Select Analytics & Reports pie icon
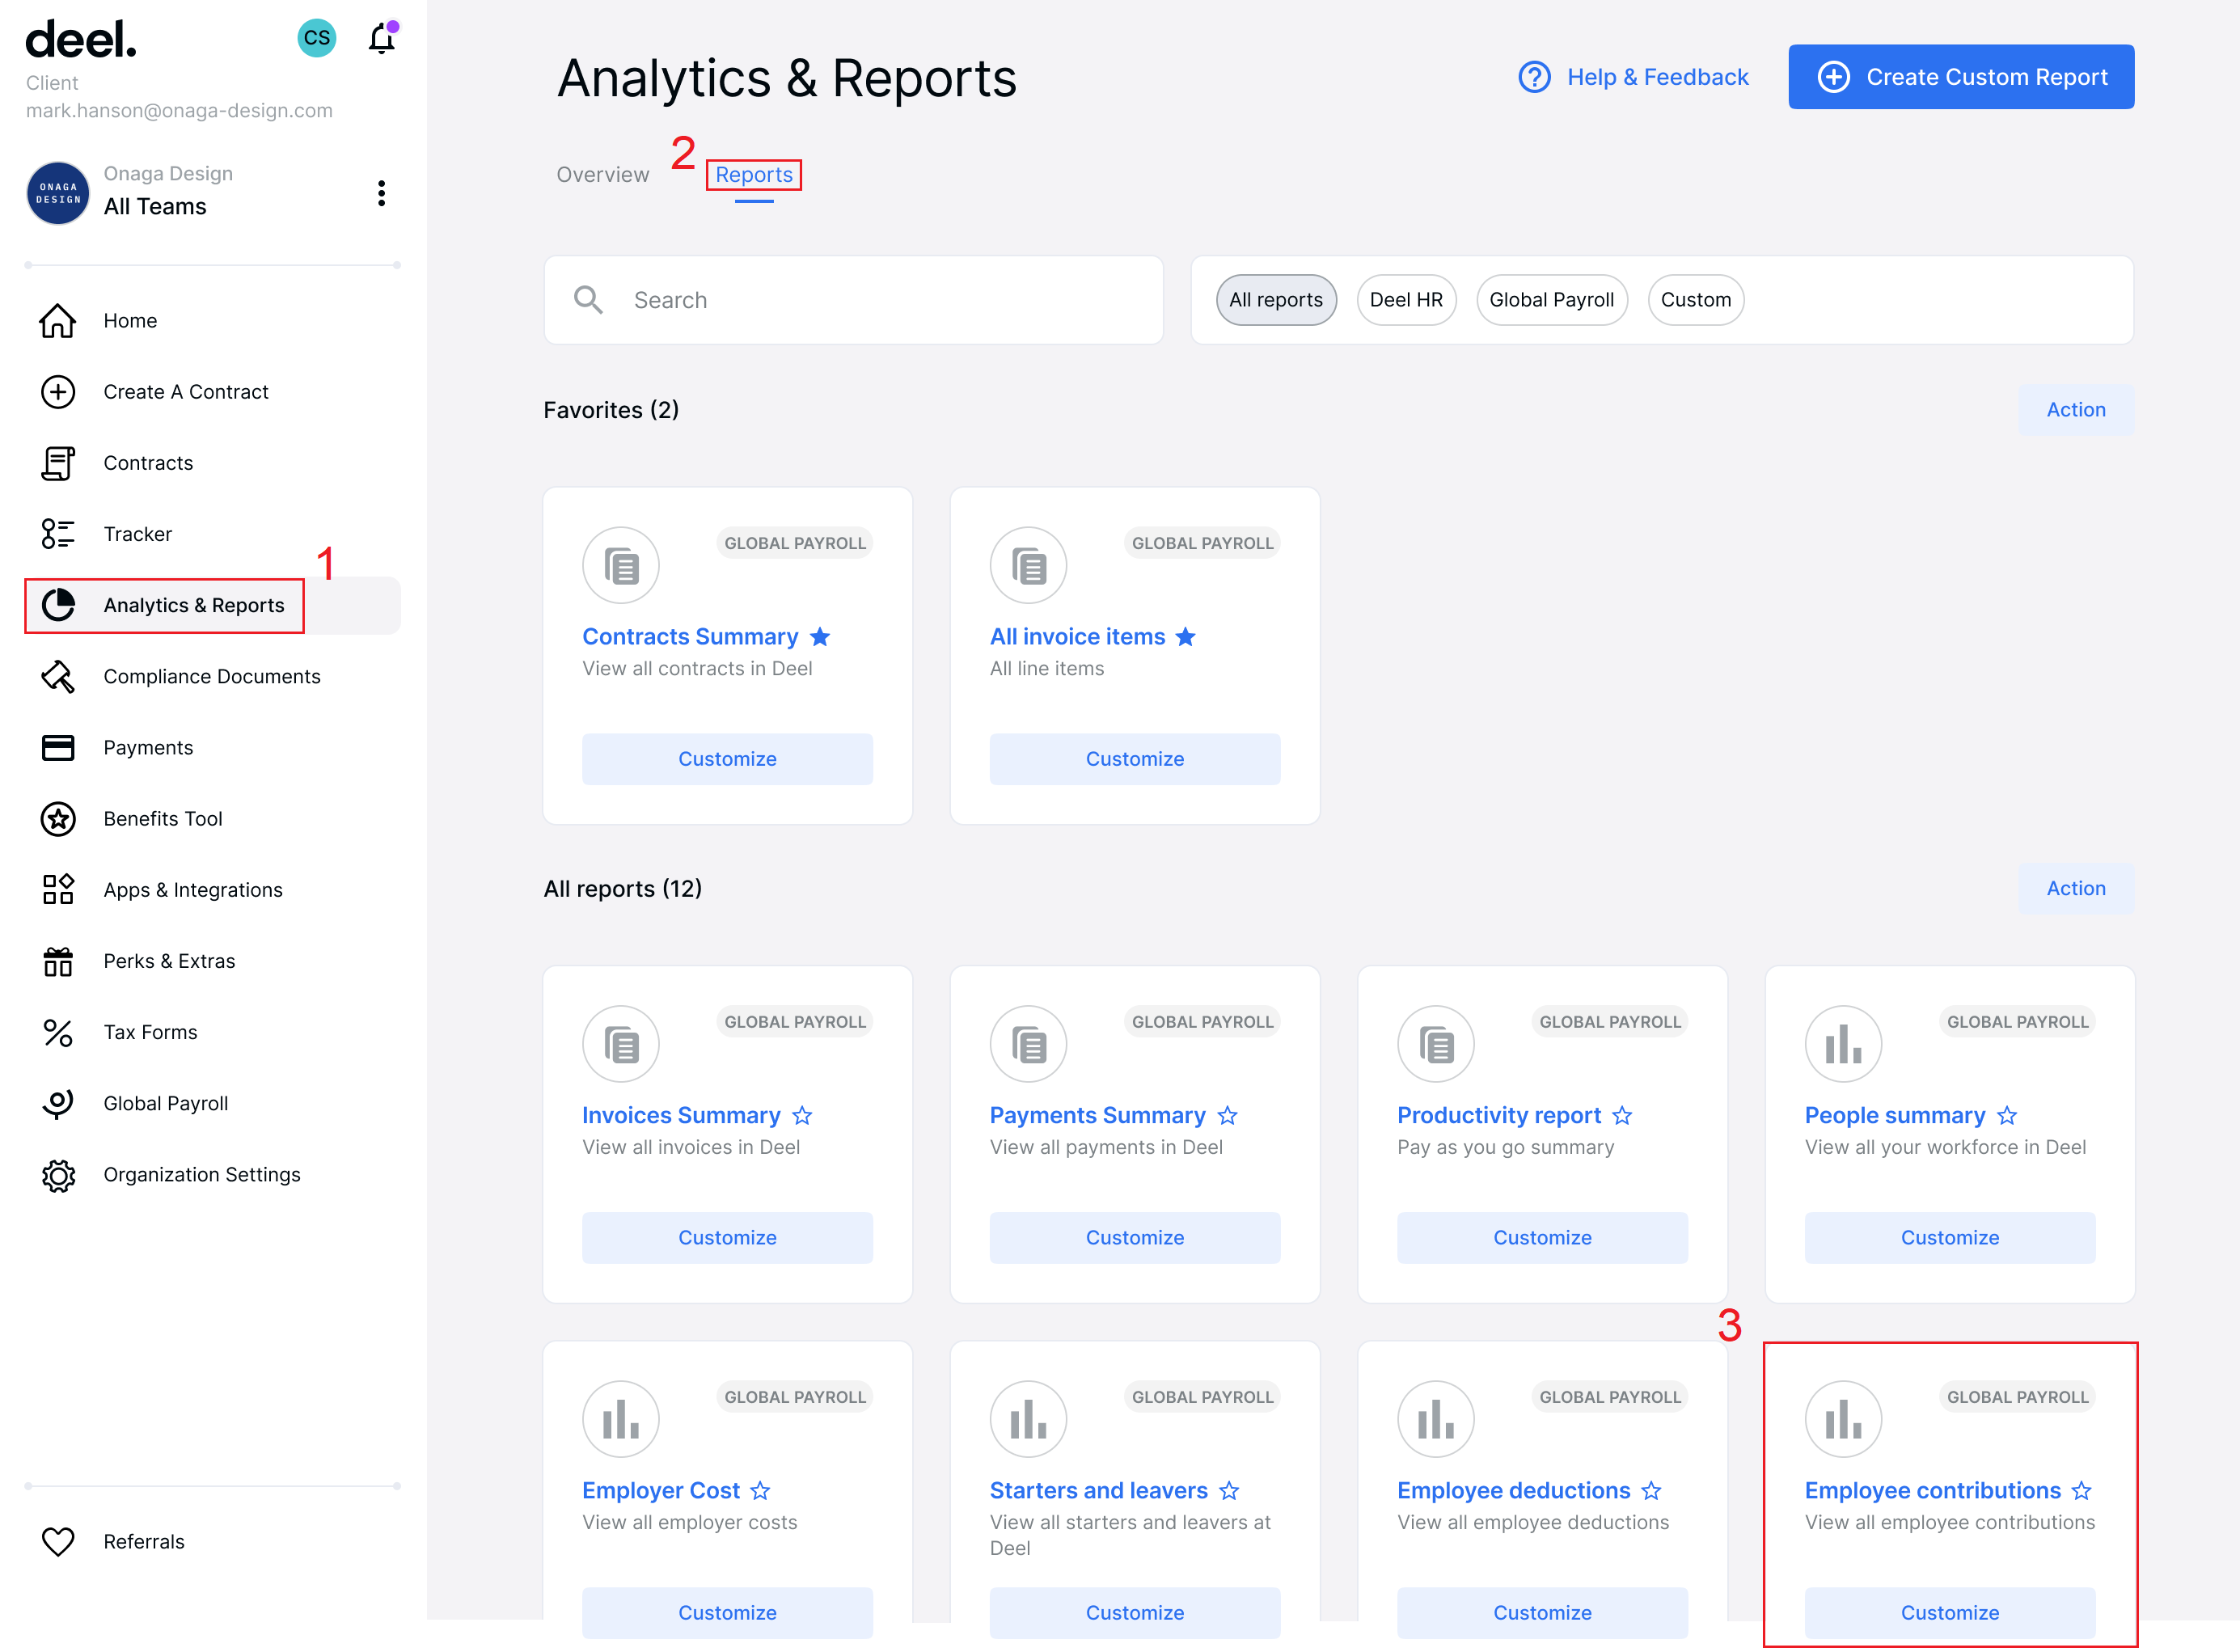The height and width of the screenshot is (1652, 2240). [x=58, y=605]
